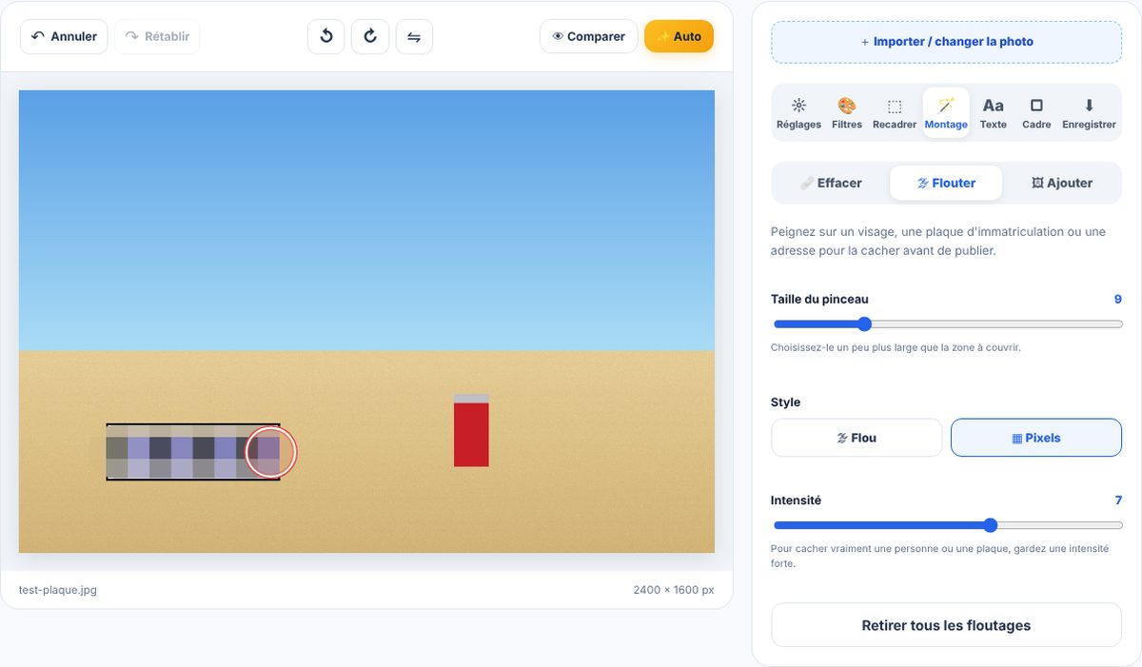
Task: Switch to the Recadrer tab
Action: coord(895,114)
